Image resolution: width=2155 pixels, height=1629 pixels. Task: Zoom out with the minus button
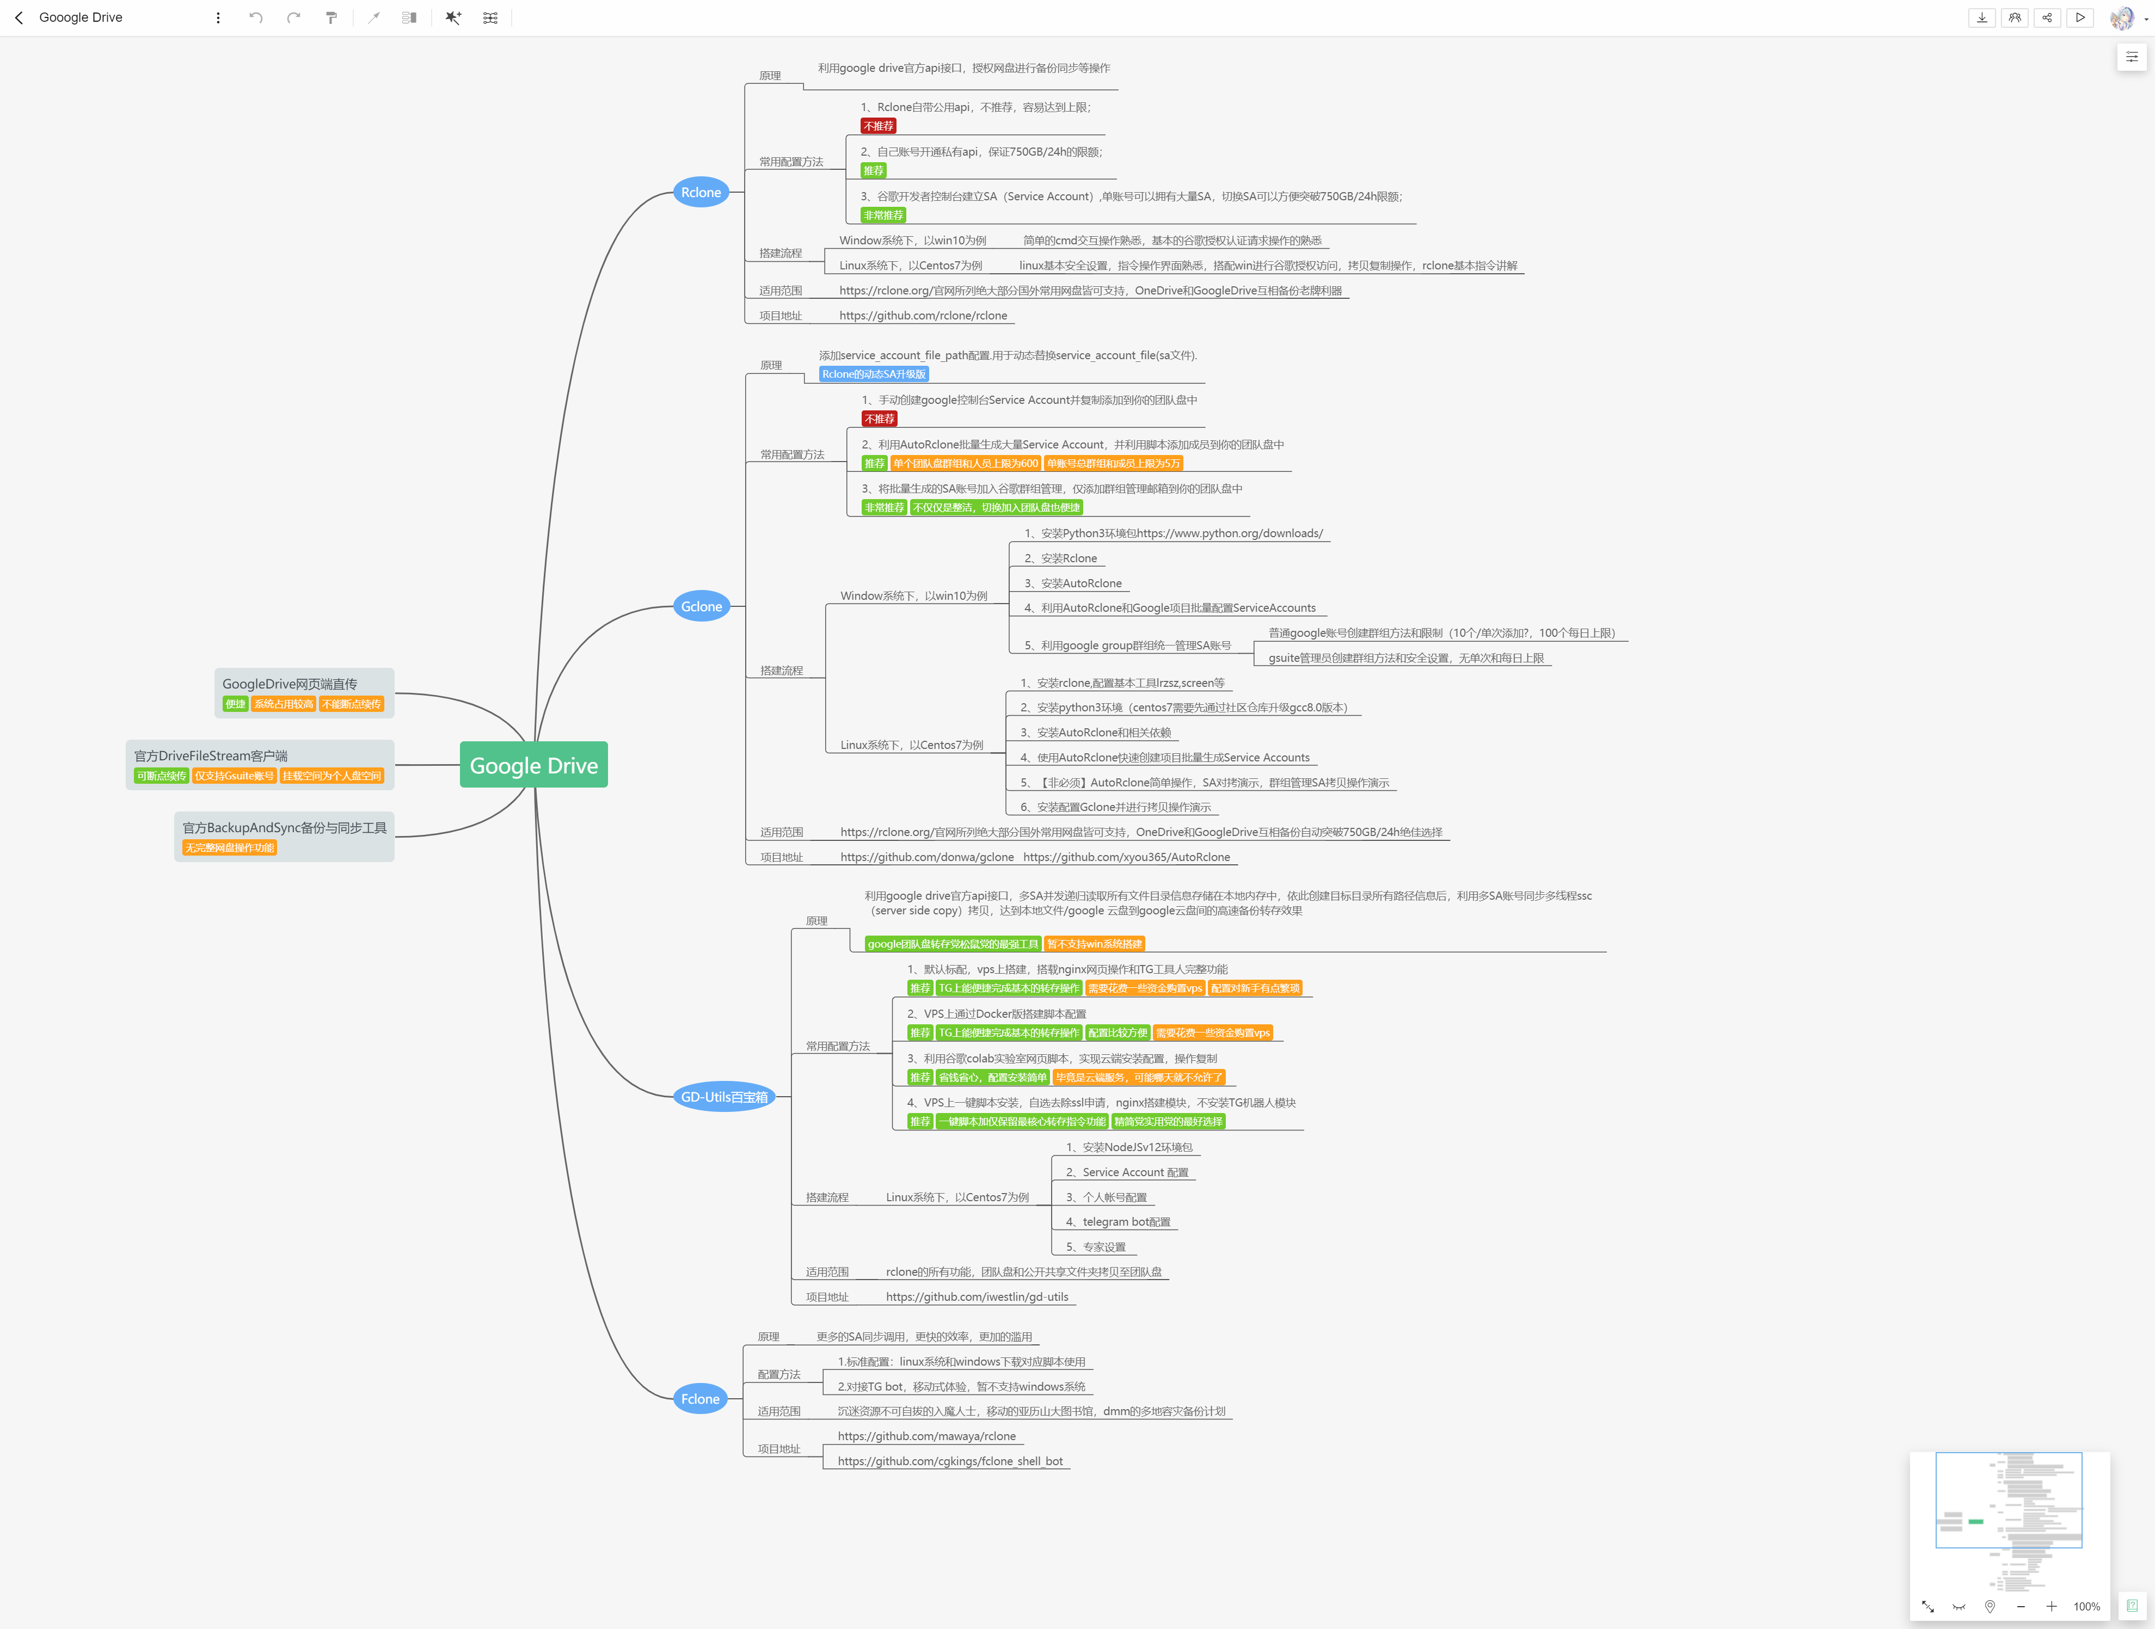pos(2021,1607)
